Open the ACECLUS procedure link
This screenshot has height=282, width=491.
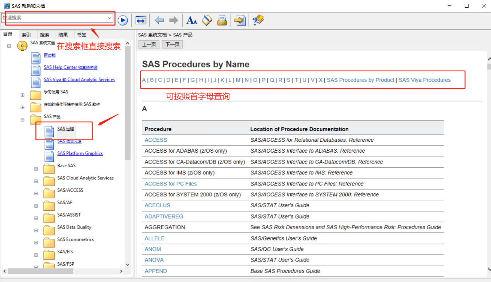point(157,205)
